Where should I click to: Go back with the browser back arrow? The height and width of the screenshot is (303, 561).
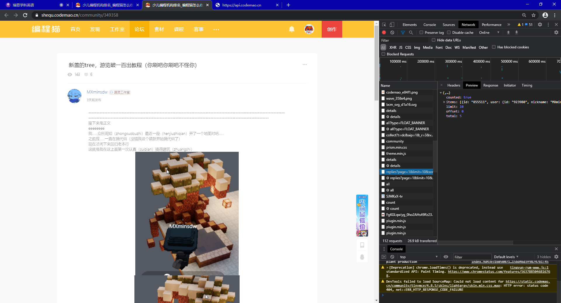tap(6, 15)
